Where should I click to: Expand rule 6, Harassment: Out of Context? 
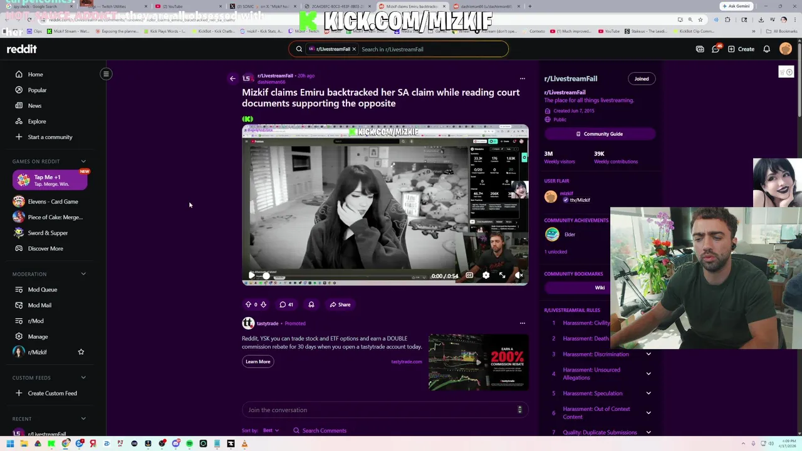tap(648, 413)
